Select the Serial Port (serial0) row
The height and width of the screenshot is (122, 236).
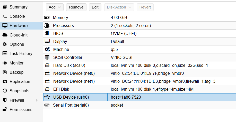pos(139,105)
